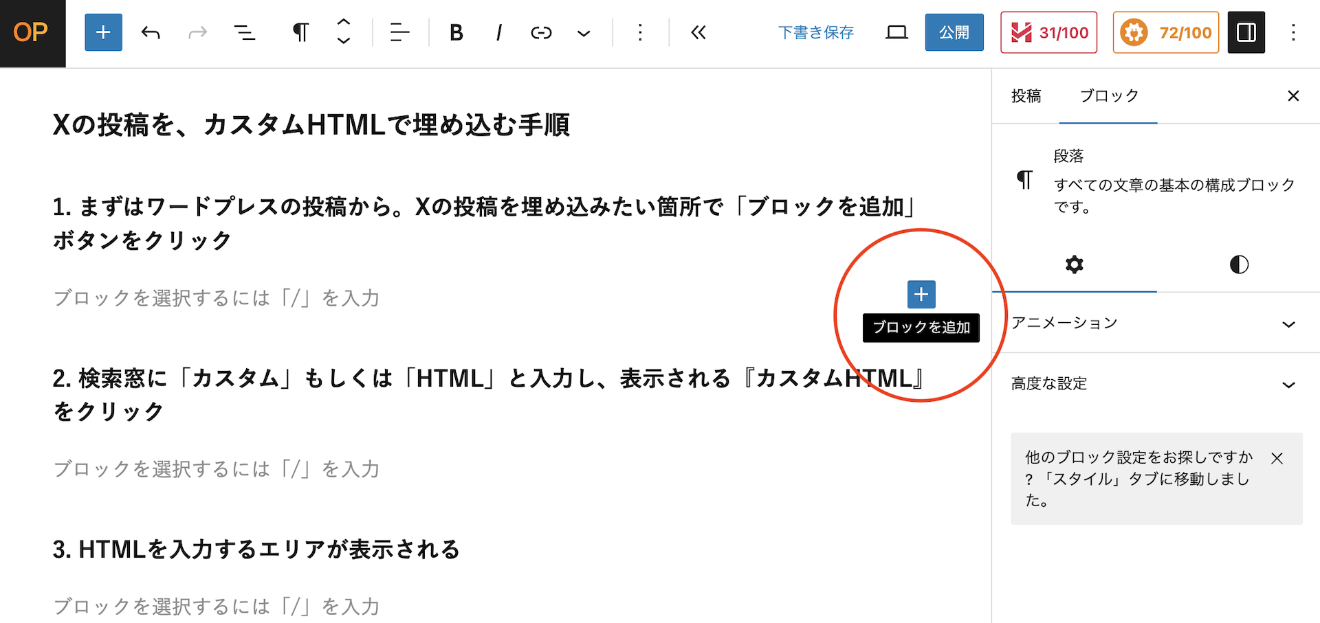Image resolution: width=1320 pixels, height=623 pixels.
Task: Move block down arrow
Action: [344, 42]
